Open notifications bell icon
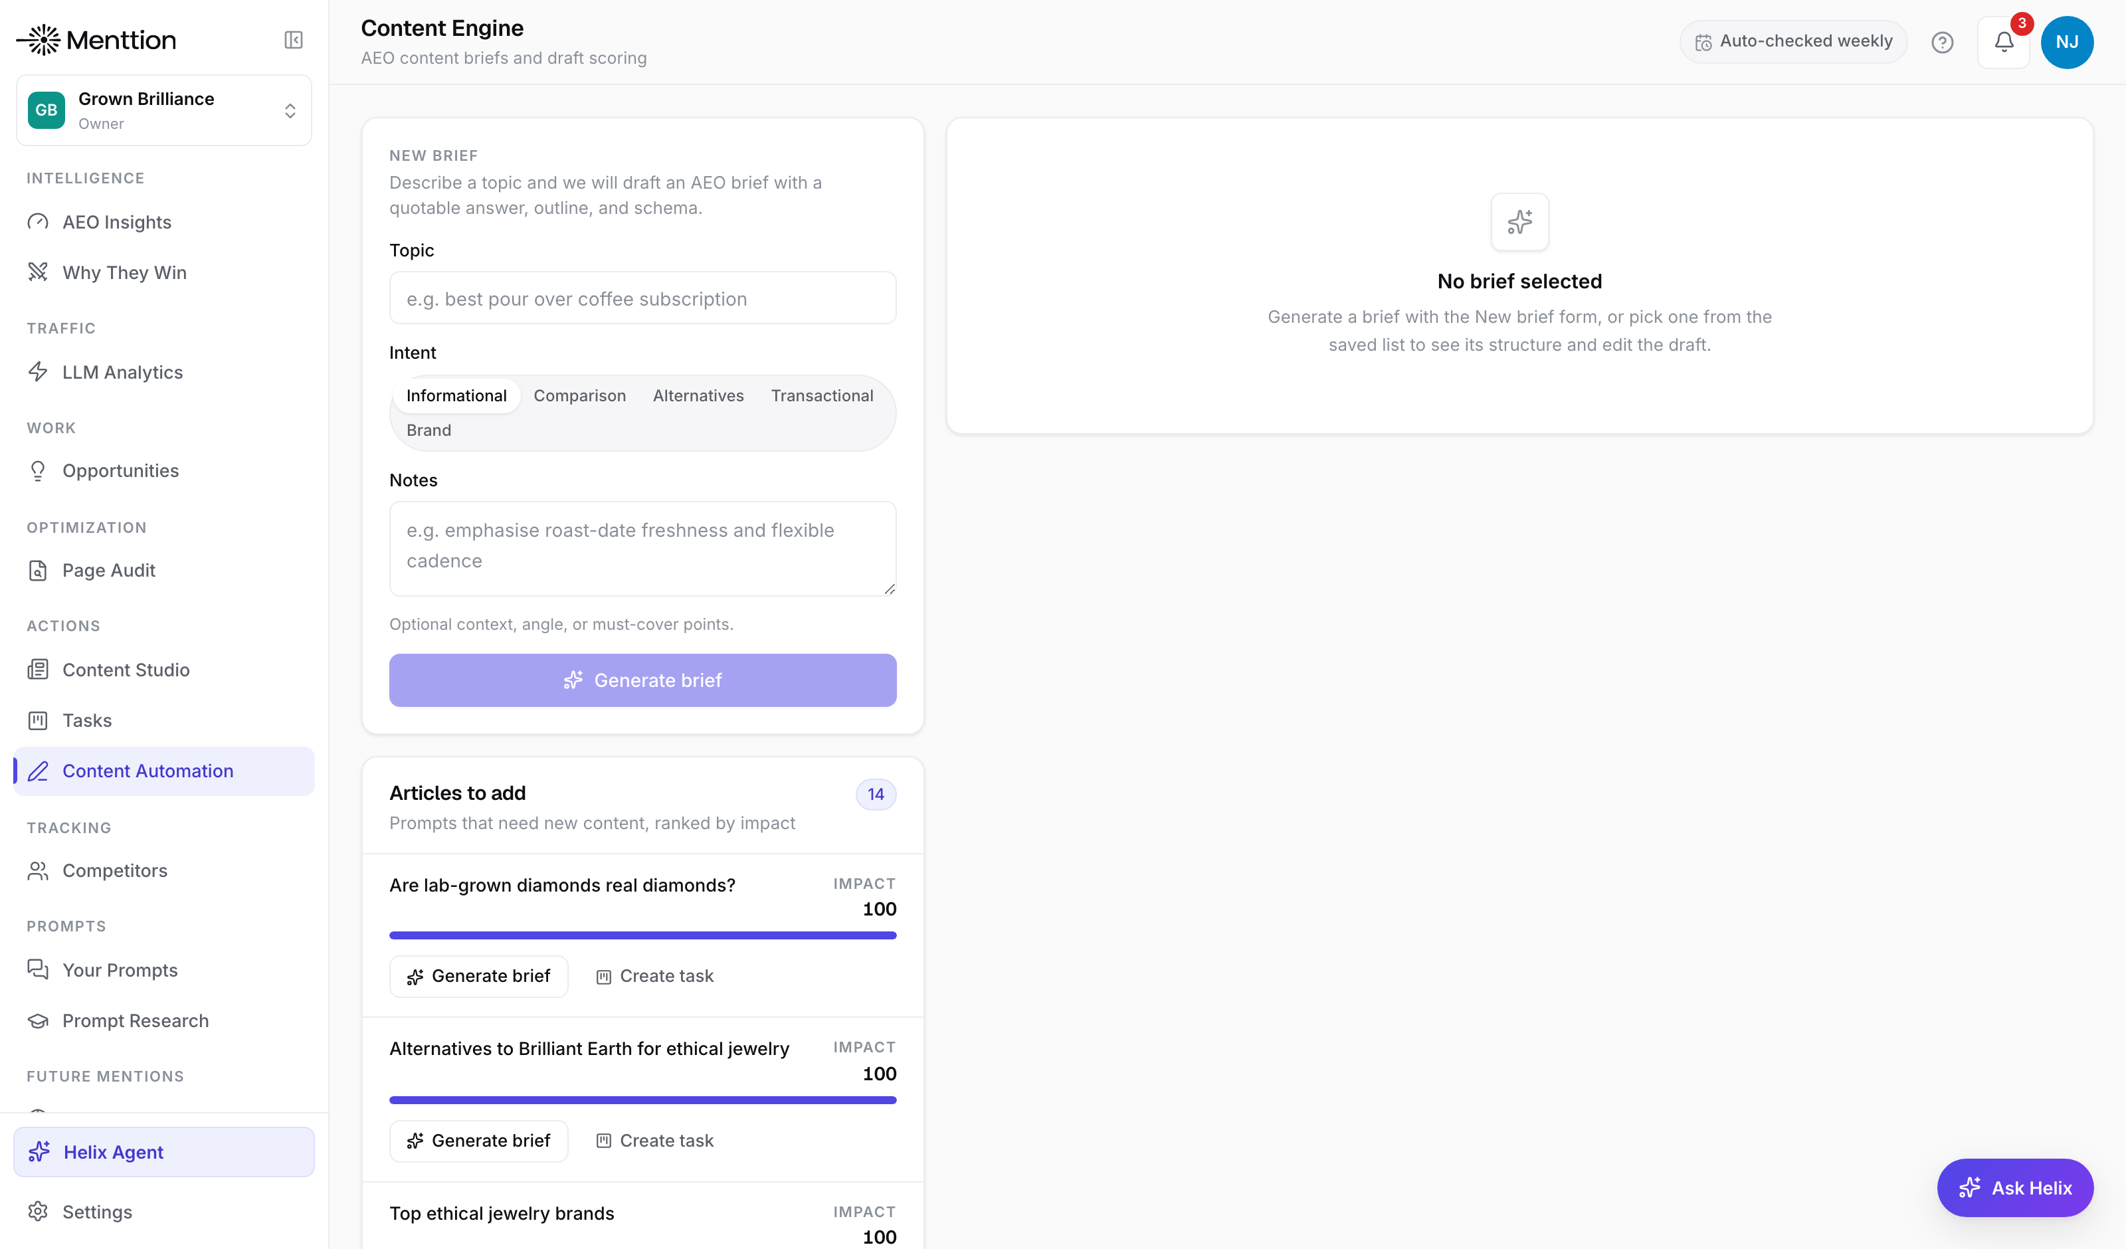2126x1249 pixels. pos(2004,43)
